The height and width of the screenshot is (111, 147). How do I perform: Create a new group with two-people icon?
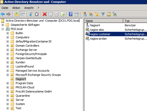tap(91, 14)
